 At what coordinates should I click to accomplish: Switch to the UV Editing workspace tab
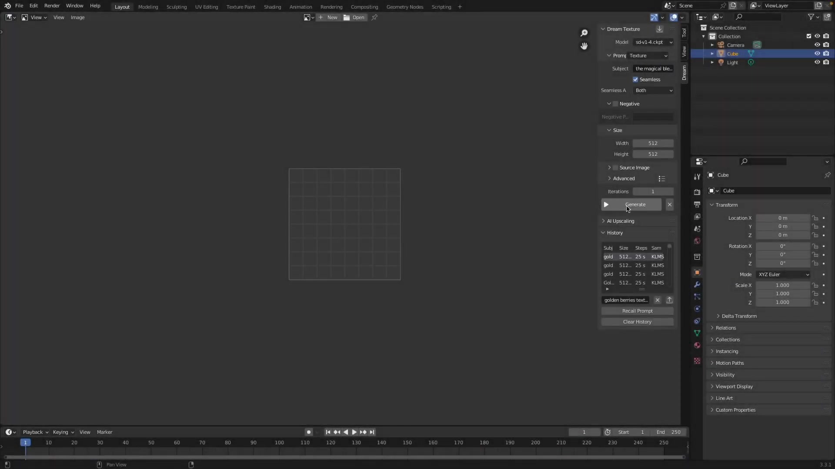pyautogui.click(x=207, y=7)
